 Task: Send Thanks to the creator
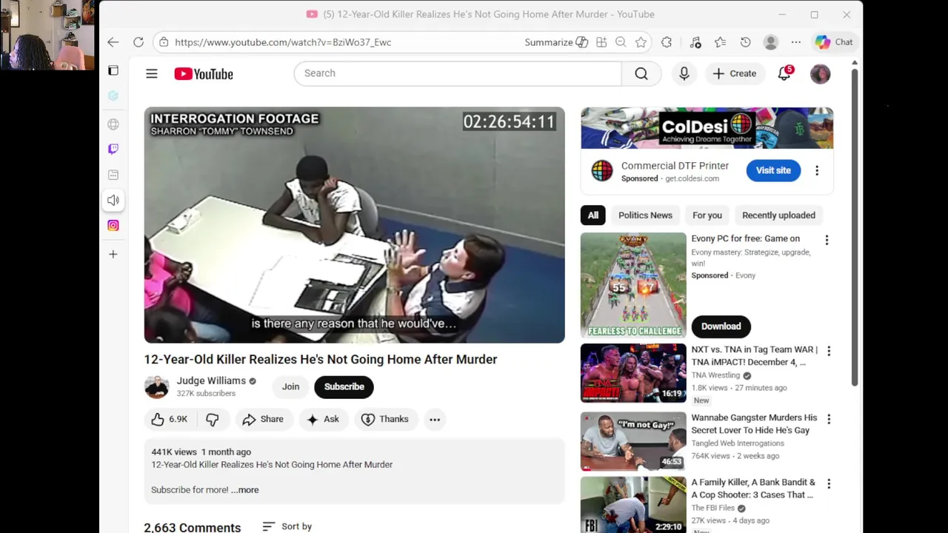385,419
